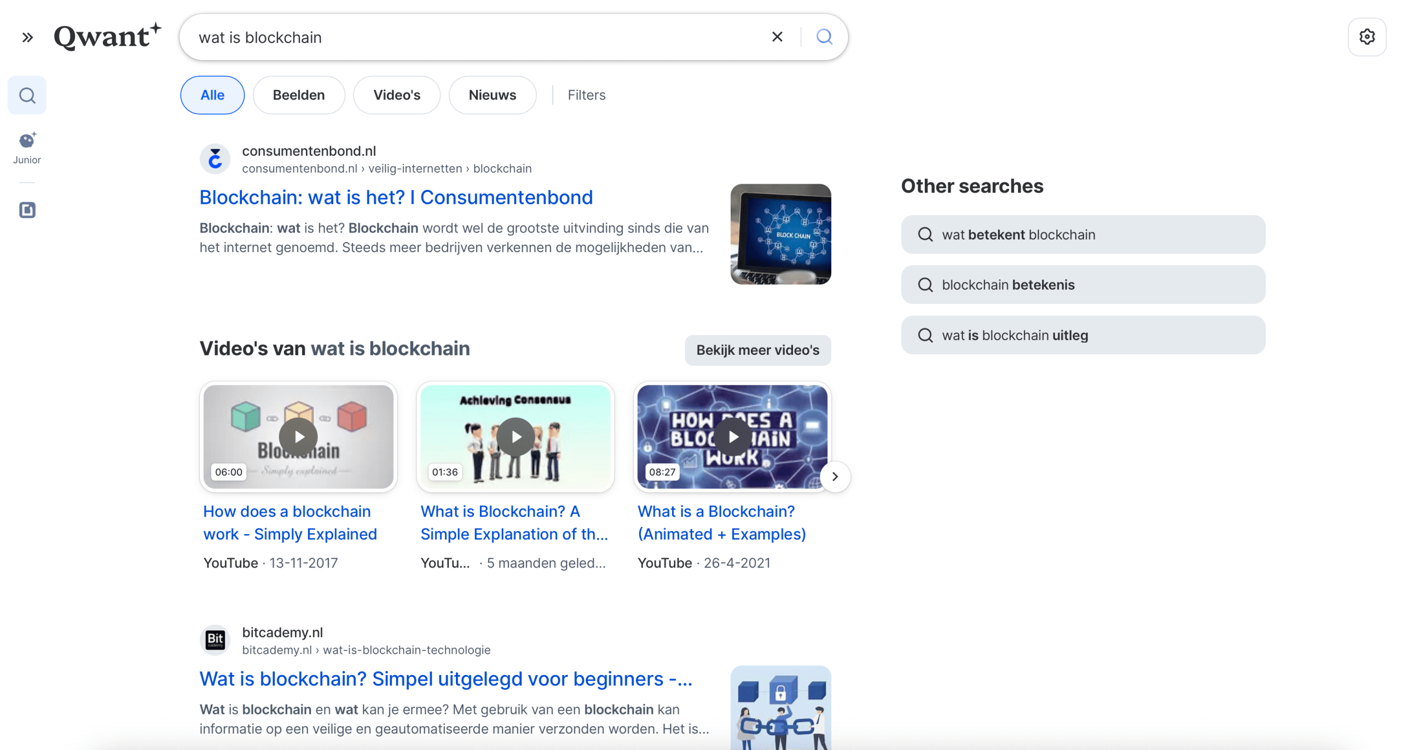This screenshot has width=1401, height=750.
Task: Play the 'Simply Explained' 06:00 video
Action: (298, 436)
